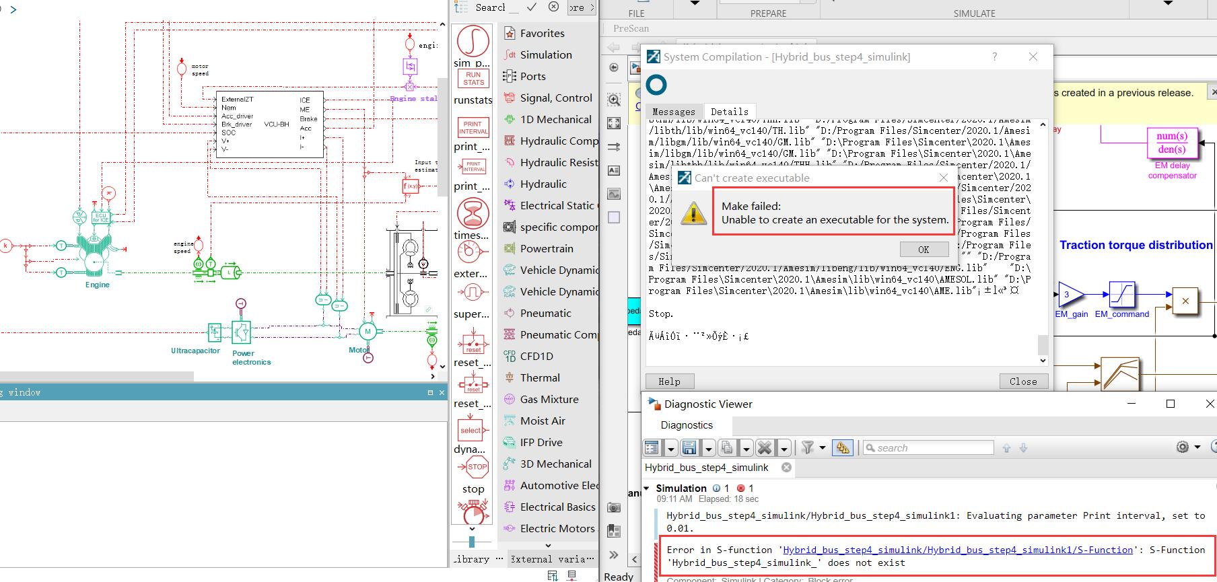Click library search clear circled X
This screenshot has width=1217, height=582.
coord(553,7)
